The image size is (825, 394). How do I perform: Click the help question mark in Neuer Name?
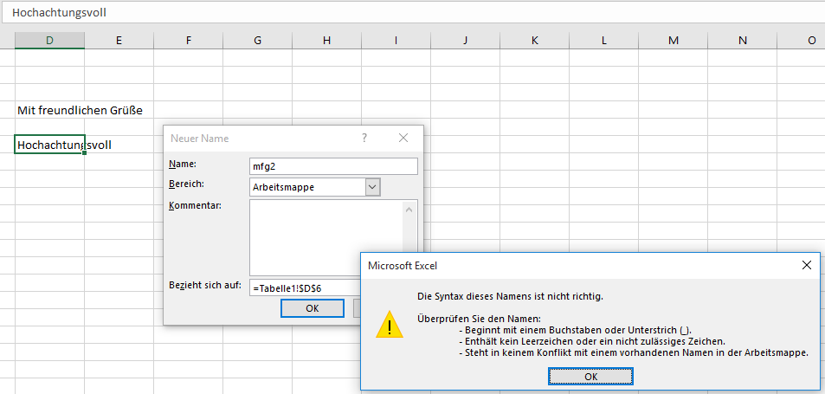click(x=364, y=139)
